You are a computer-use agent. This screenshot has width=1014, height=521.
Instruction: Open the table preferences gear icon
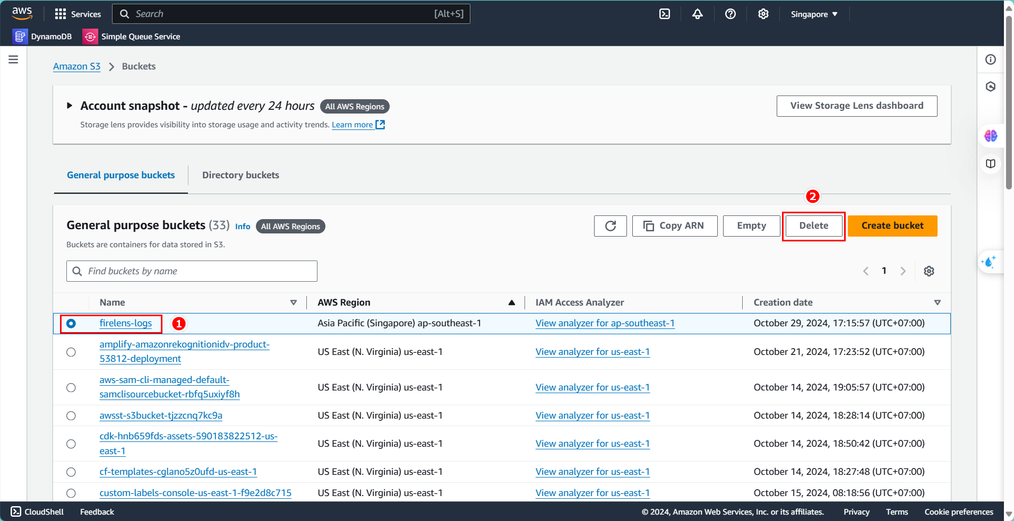pyautogui.click(x=929, y=271)
